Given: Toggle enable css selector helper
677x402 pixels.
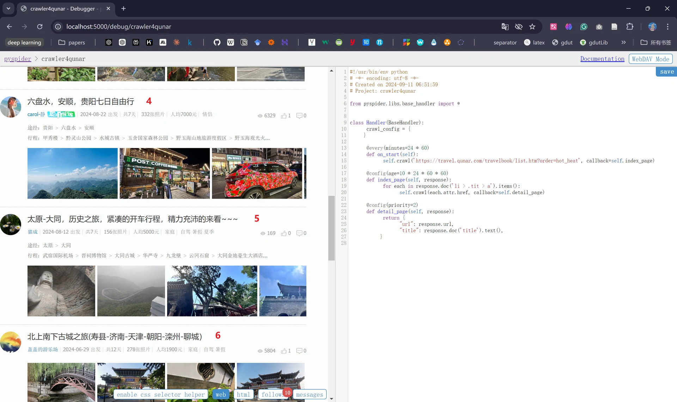Looking at the screenshot, I should pyautogui.click(x=161, y=394).
